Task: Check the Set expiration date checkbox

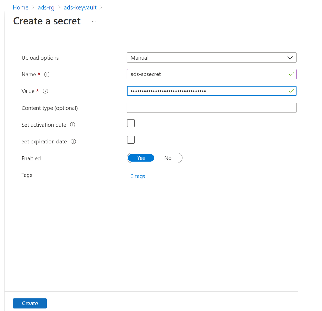Action: [x=131, y=140]
